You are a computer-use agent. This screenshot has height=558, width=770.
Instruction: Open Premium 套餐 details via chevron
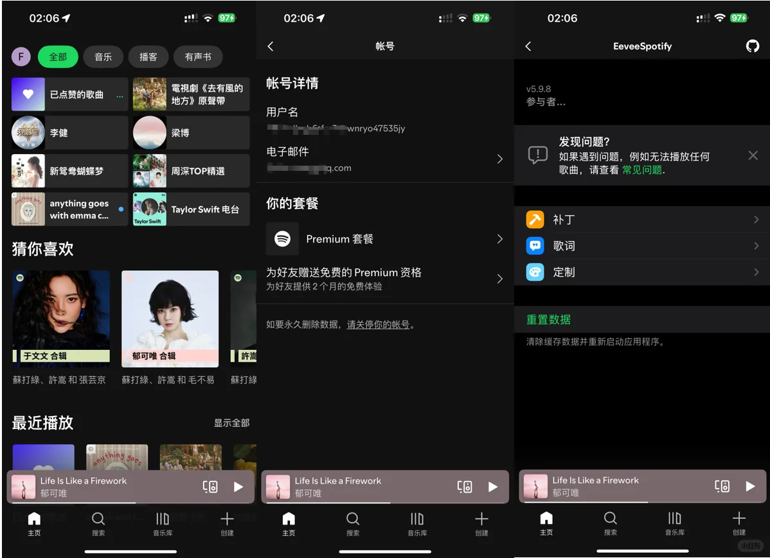click(500, 239)
